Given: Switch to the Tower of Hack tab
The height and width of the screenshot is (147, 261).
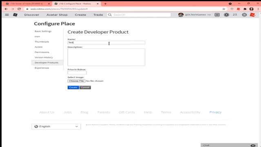Looking at the screenshot, I should 27,4.
